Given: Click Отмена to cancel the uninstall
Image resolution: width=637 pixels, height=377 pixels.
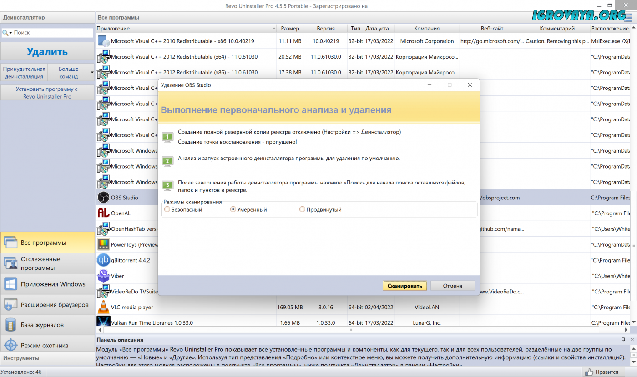Looking at the screenshot, I should (x=452, y=286).
